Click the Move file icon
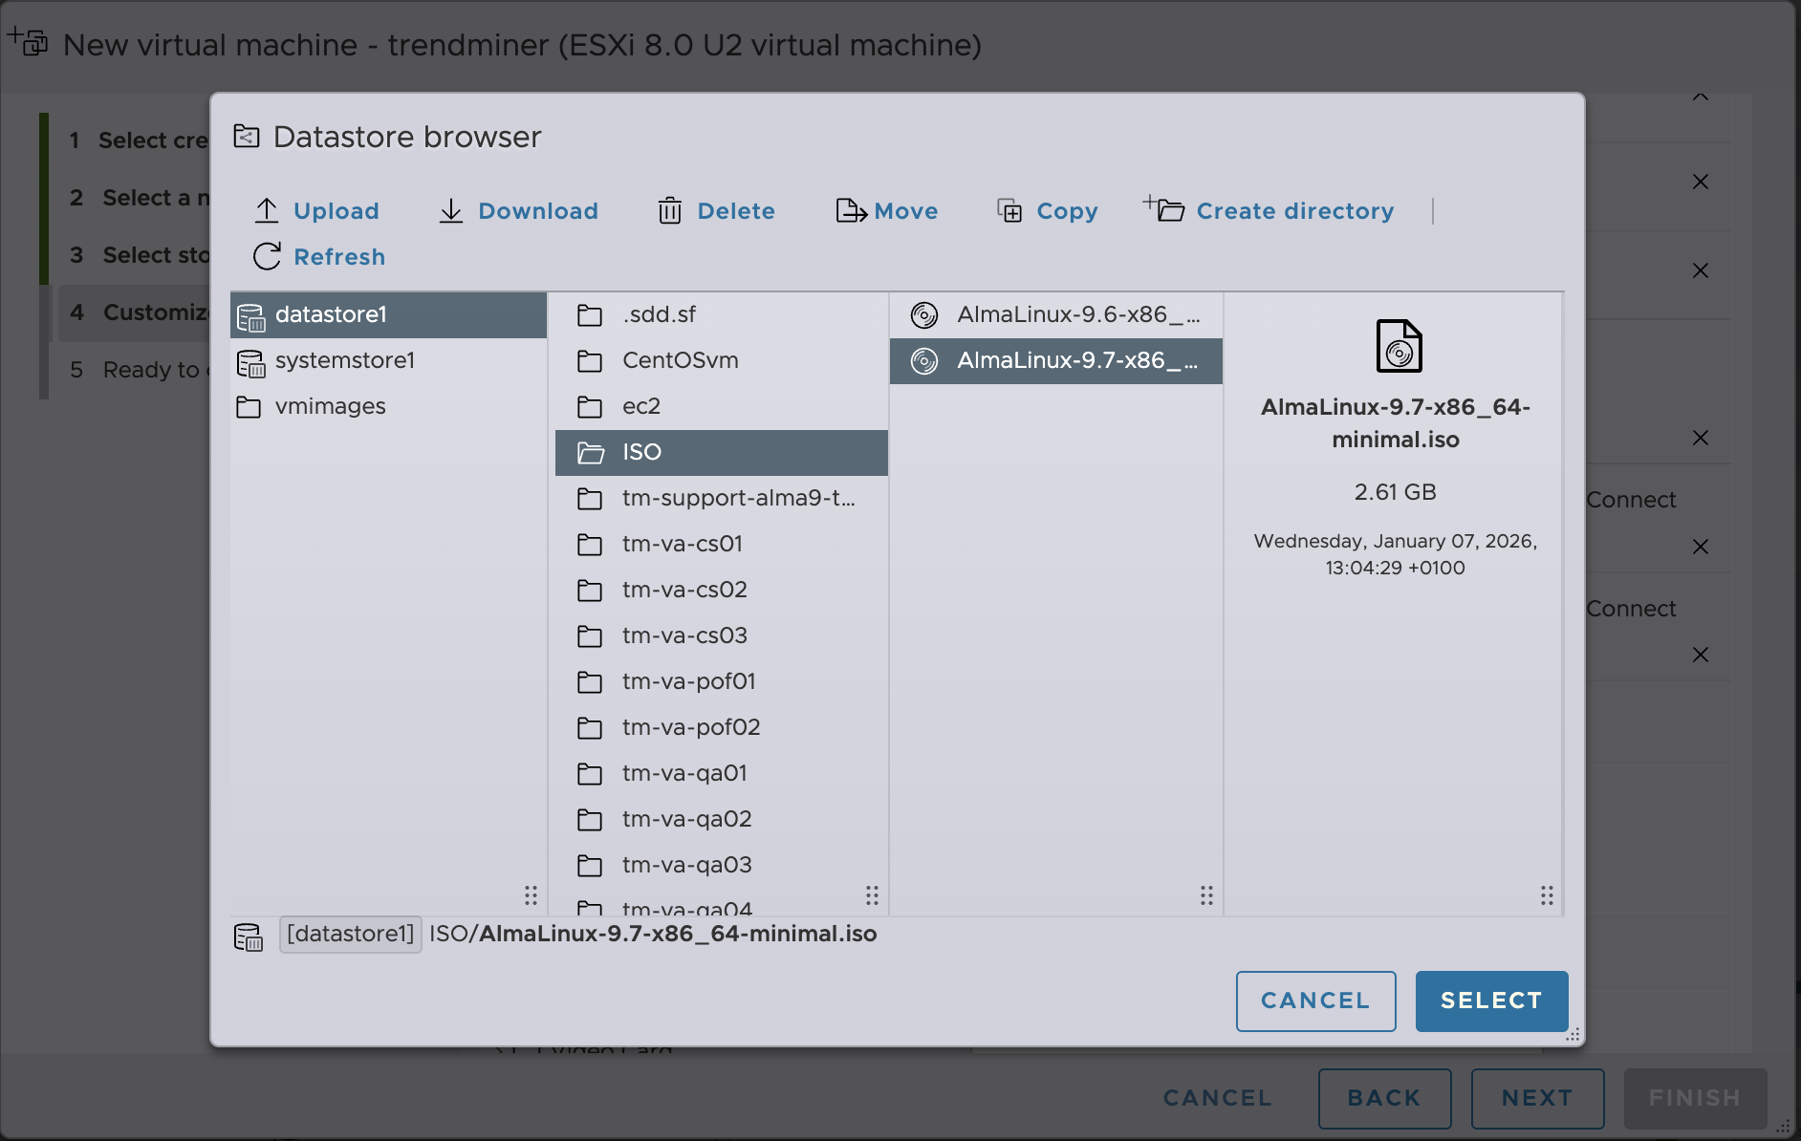This screenshot has height=1141, width=1801. [x=850, y=210]
